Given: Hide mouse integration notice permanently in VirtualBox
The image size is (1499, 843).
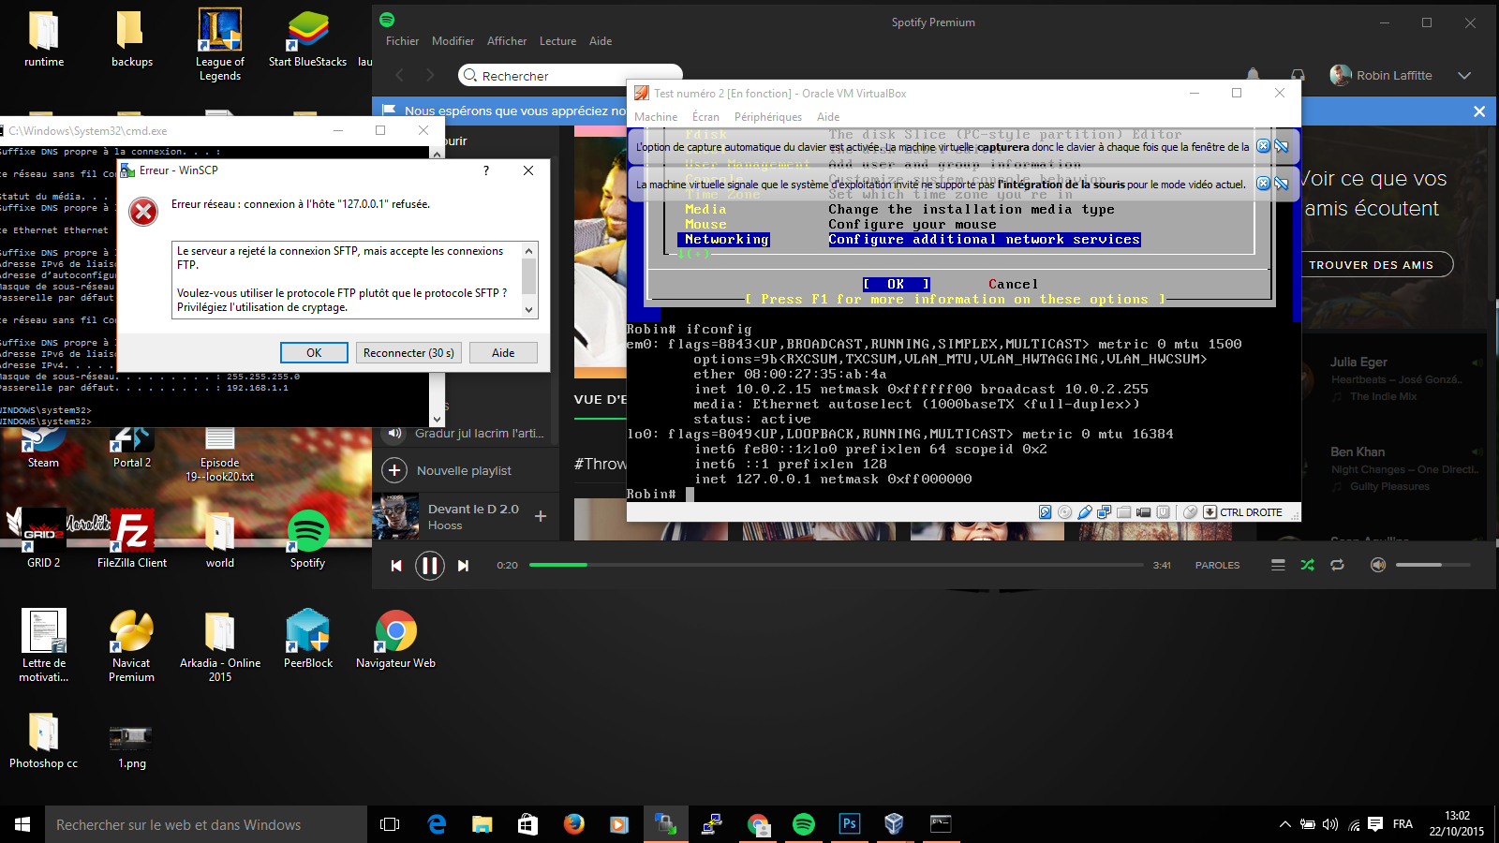Looking at the screenshot, I should coord(1281,184).
